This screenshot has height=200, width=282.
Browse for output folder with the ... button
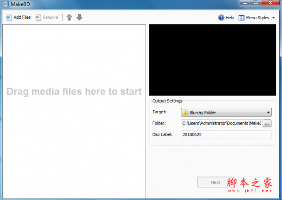pyautogui.click(x=267, y=124)
